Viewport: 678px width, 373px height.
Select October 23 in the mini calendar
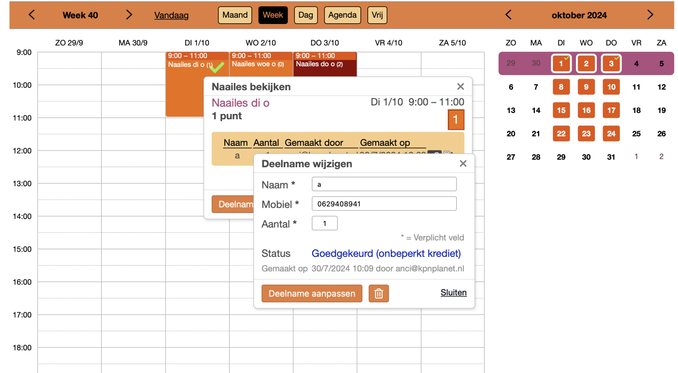pyautogui.click(x=586, y=134)
